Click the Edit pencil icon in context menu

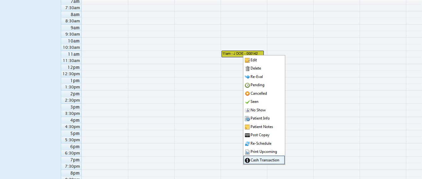pos(247,60)
